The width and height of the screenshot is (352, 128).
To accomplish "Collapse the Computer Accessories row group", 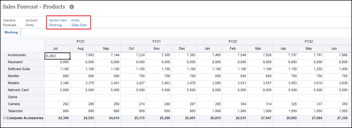I will (x=4, y=118).
